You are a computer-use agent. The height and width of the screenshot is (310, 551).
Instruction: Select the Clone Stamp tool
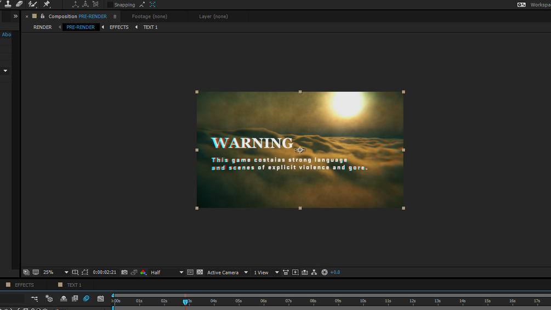(8, 4)
